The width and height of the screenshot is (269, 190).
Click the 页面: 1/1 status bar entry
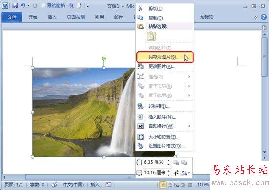(14, 185)
